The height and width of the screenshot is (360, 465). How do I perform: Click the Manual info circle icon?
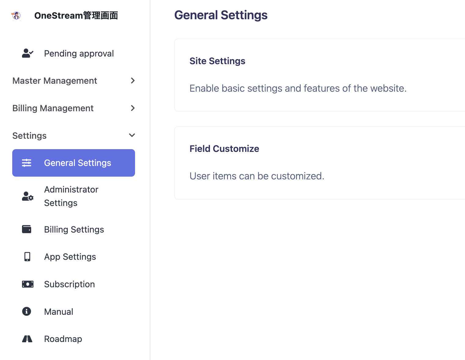click(27, 311)
